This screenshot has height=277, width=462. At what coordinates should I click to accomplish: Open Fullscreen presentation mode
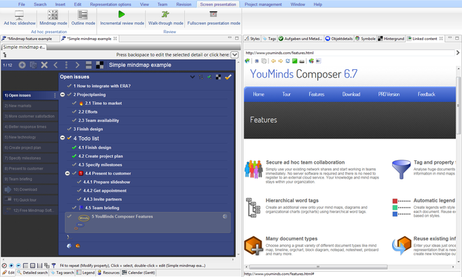click(213, 18)
